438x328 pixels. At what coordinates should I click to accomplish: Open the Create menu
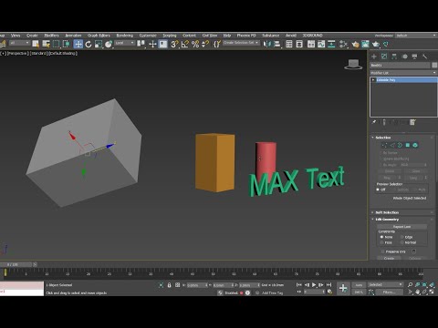point(32,36)
